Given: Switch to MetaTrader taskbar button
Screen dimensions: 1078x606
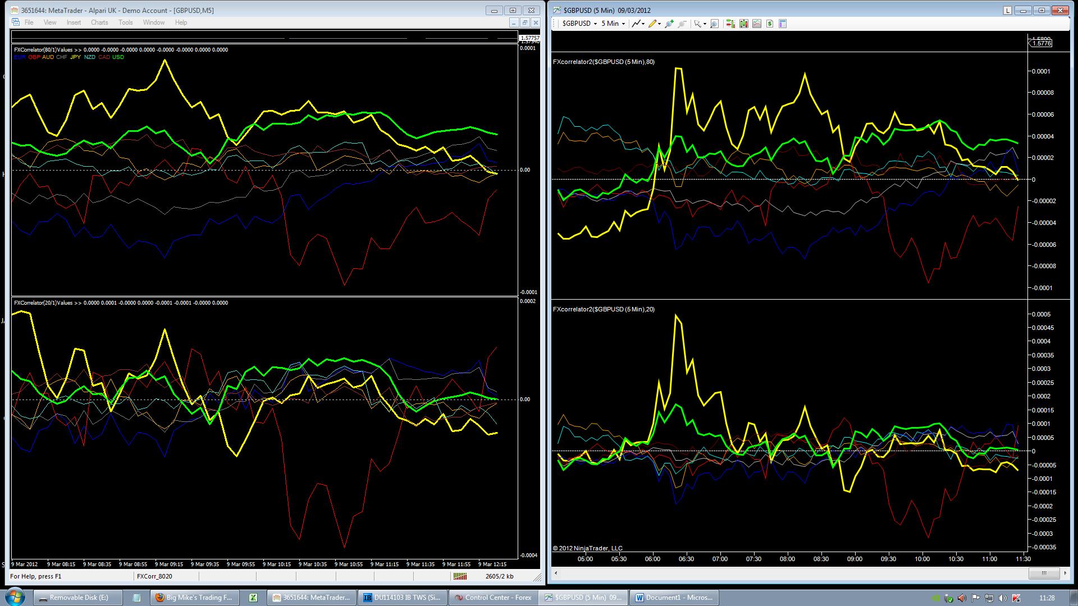Looking at the screenshot, I should coord(312,598).
